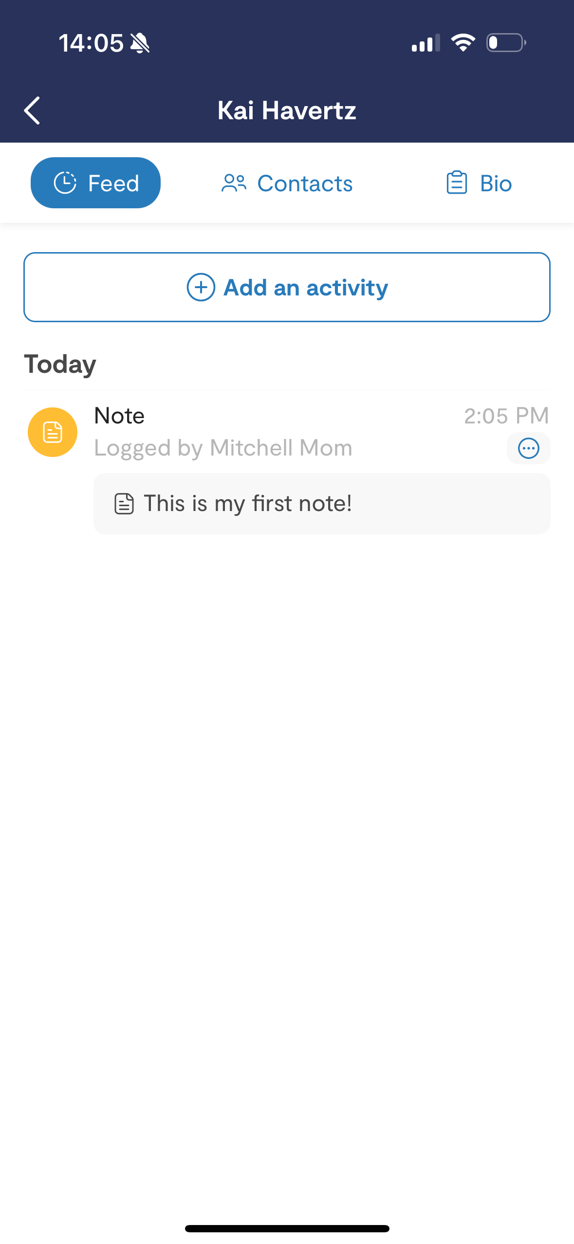Viewport: 574px width, 1244px height.
Task: Tap the clock icon on the Feed tab
Action: point(65,183)
